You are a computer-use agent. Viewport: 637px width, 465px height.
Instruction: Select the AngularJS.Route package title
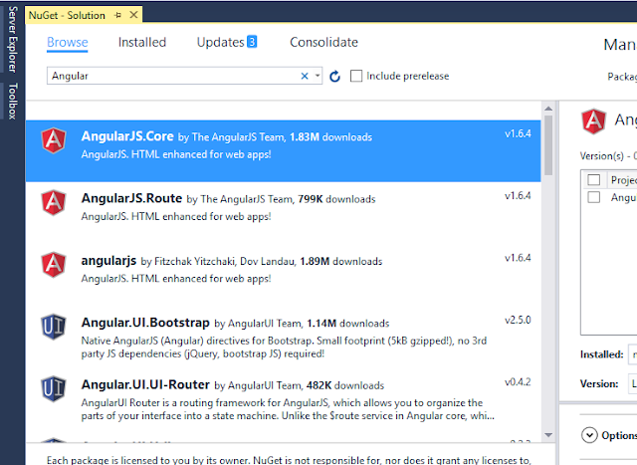pos(131,198)
